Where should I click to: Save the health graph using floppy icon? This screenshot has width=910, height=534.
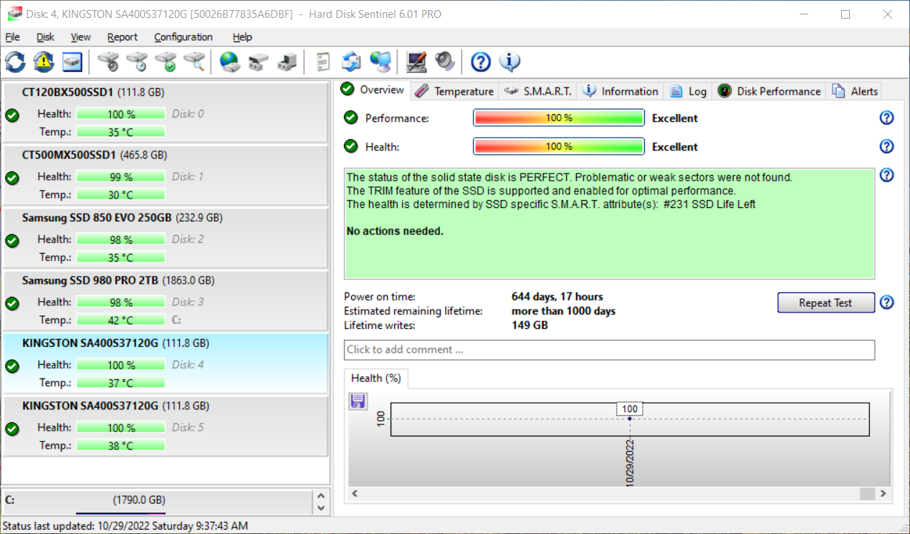[358, 401]
